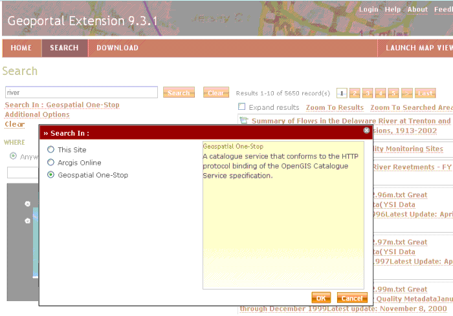
Task: Click the river search text field
Action: [81, 92]
